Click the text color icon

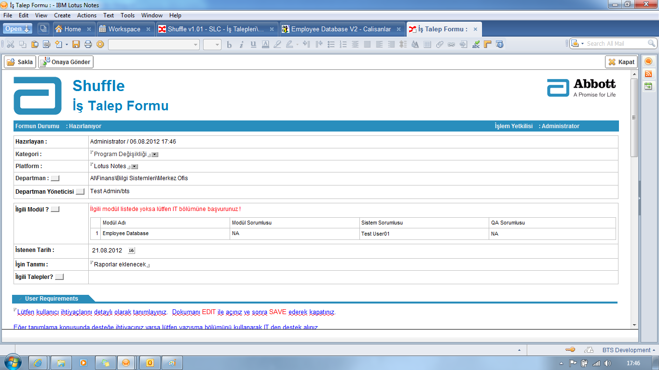coord(265,44)
